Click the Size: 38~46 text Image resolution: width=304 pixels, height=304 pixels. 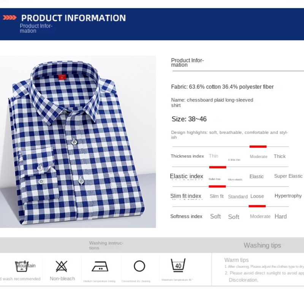click(x=189, y=119)
